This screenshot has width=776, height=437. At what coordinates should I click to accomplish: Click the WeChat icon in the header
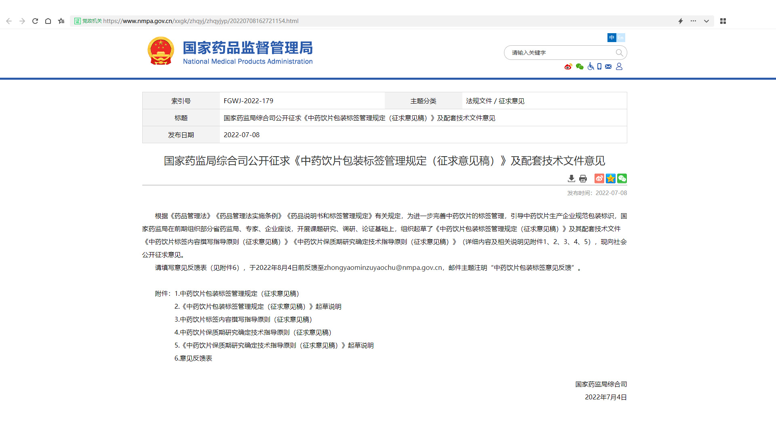pyautogui.click(x=580, y=66)
